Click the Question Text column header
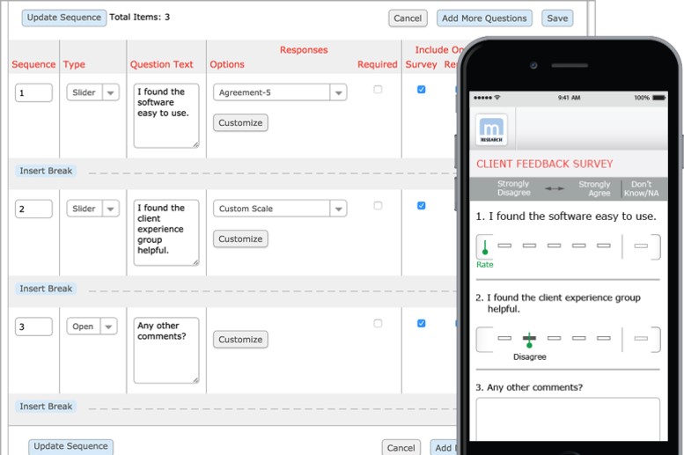The width and height of the screenshot is (684, 455). pyautogui.click(x=162, y=64)
